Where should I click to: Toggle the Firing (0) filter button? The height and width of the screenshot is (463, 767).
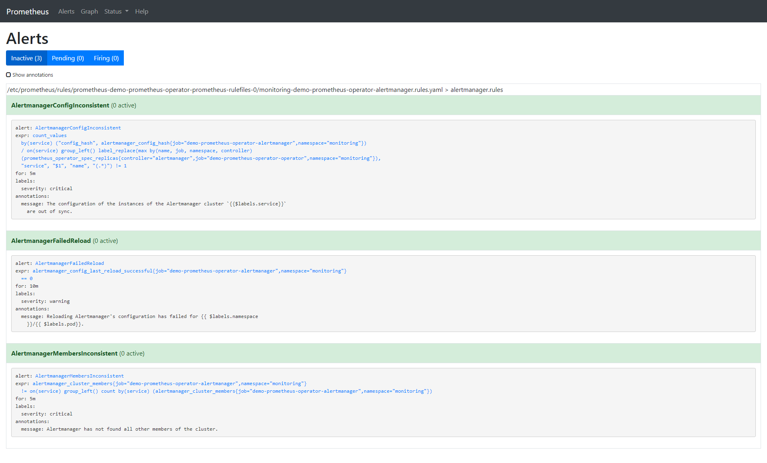tap(106, 58)
